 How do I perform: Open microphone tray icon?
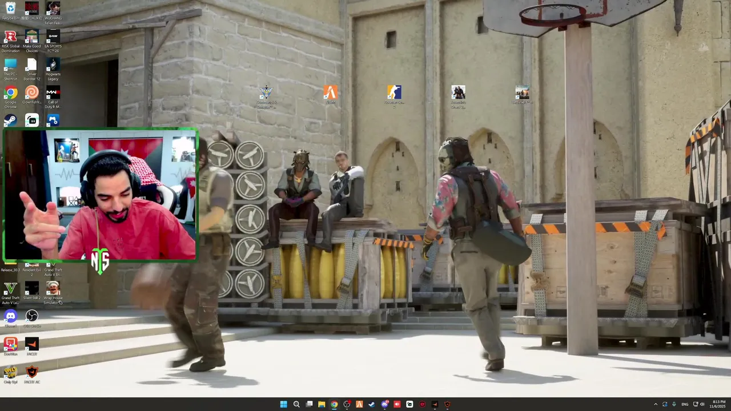click(674, 404)
